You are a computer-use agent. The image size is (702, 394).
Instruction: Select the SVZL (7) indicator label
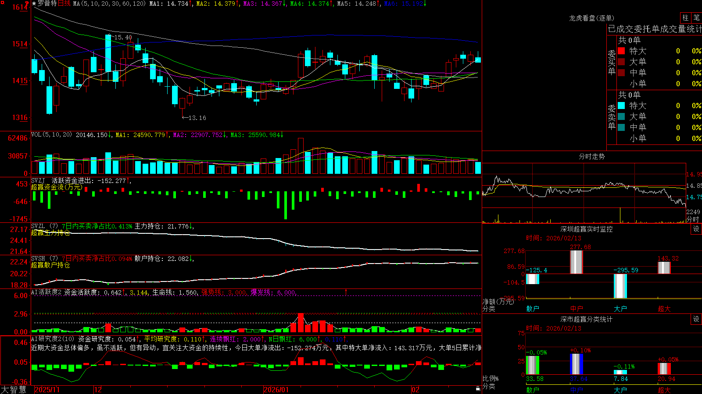pyautogui.click(x=44, y=226)
